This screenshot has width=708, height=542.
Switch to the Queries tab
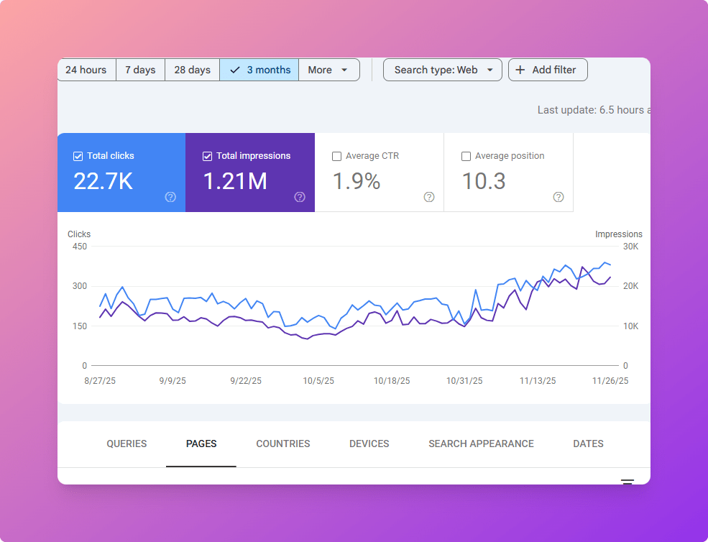127,444
